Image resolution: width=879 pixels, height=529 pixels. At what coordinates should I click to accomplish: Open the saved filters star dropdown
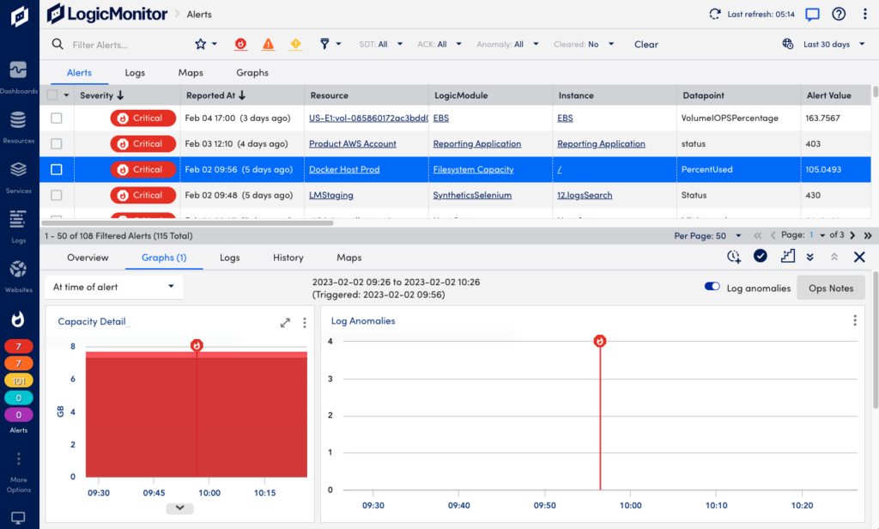(206, 44)
